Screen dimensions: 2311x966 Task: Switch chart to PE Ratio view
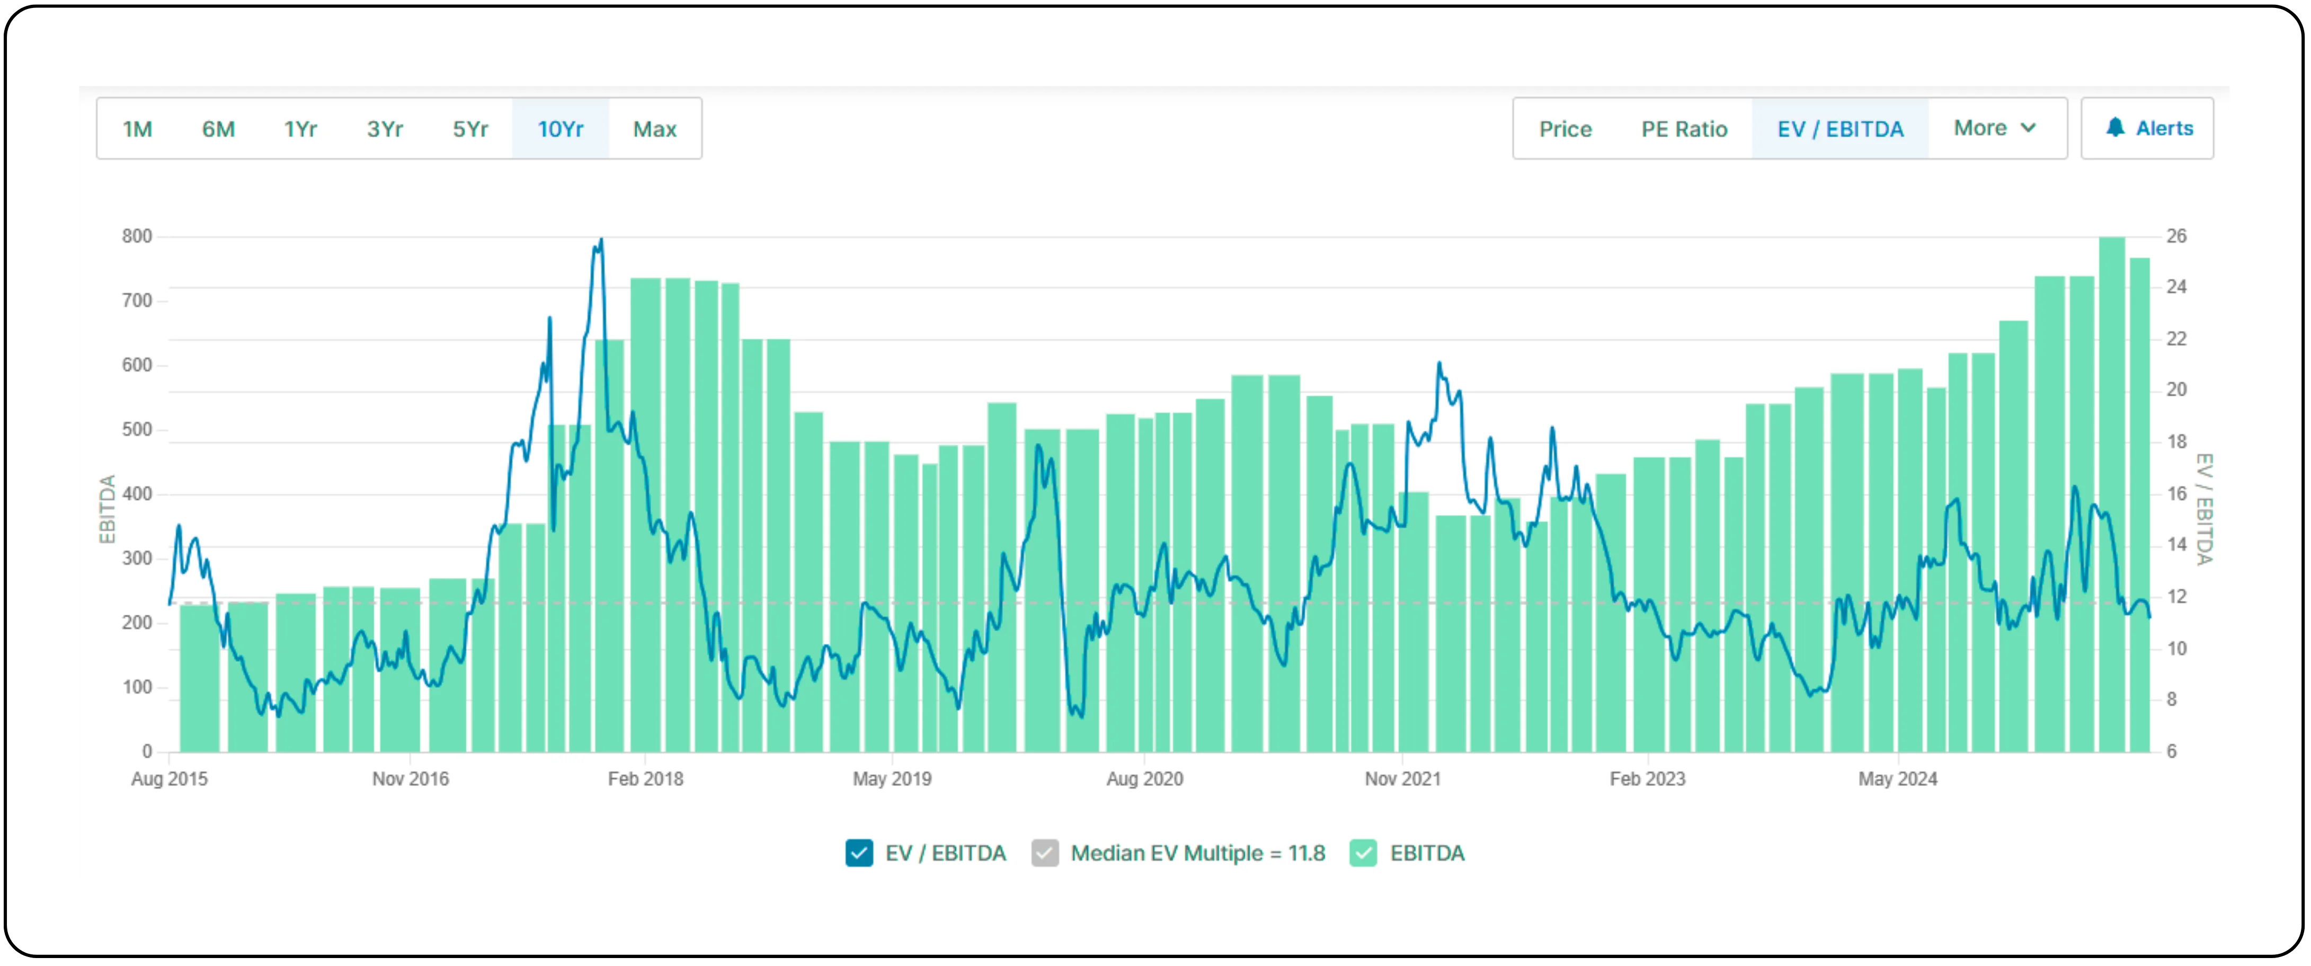[1684, 129]
